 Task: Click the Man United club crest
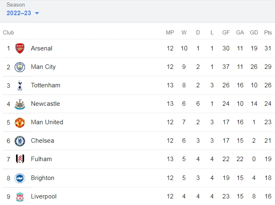pos(20,123)
